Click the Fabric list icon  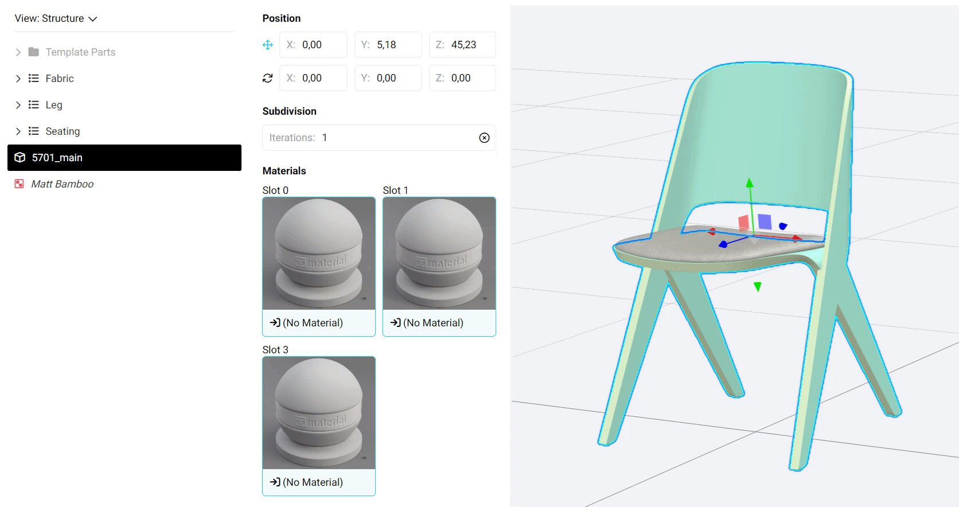pos(34,79)
